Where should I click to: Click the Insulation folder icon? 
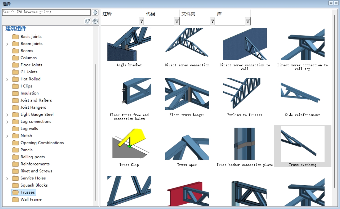(x=15, y=93)
